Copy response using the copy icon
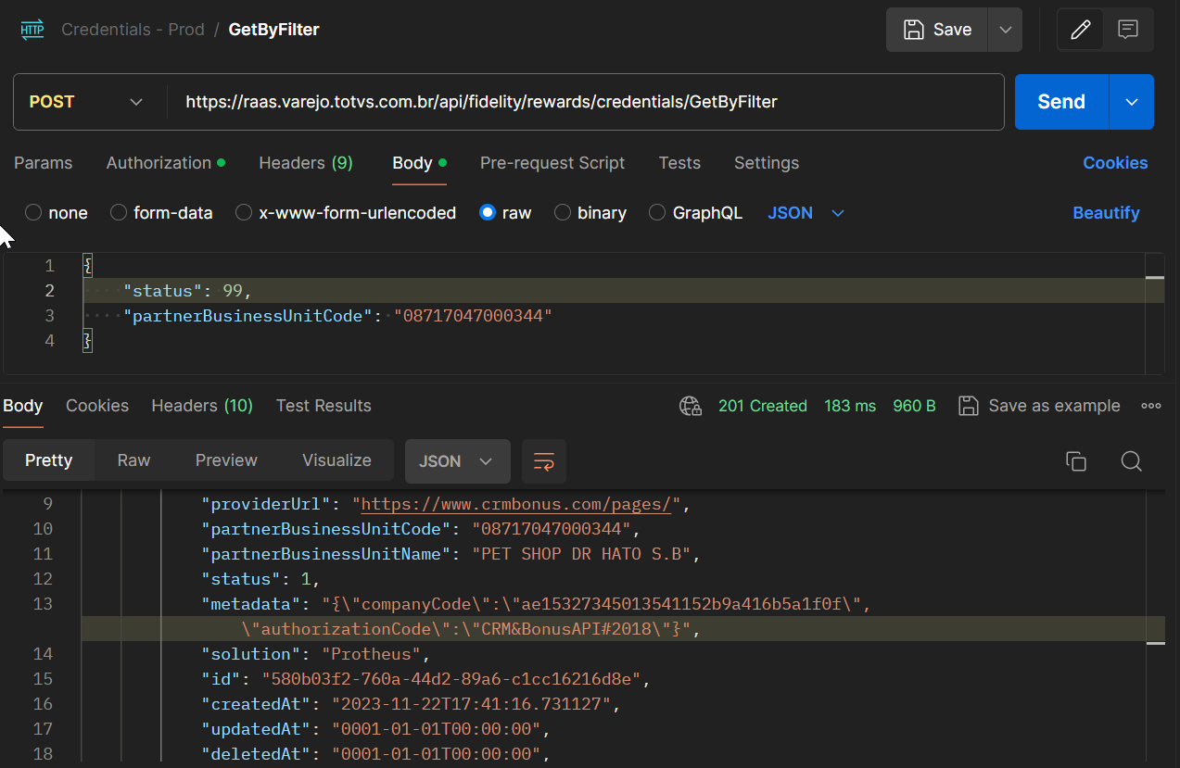Screen dimensions: 1180x768 tap(1076, 461)
